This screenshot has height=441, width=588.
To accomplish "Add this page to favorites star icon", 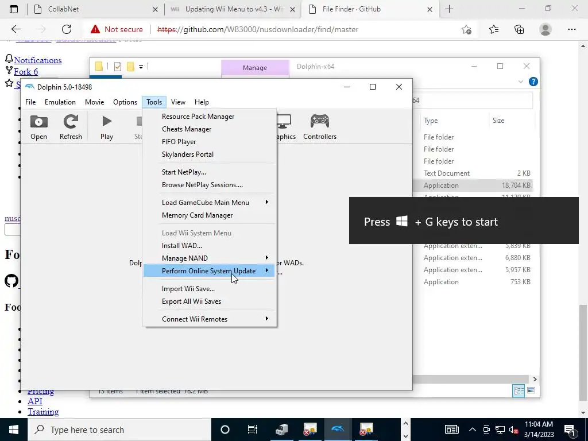I will tap(466, 29).
